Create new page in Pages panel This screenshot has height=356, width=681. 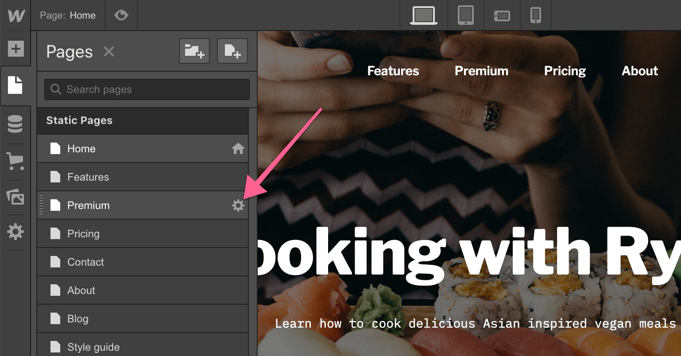[232, 51]
